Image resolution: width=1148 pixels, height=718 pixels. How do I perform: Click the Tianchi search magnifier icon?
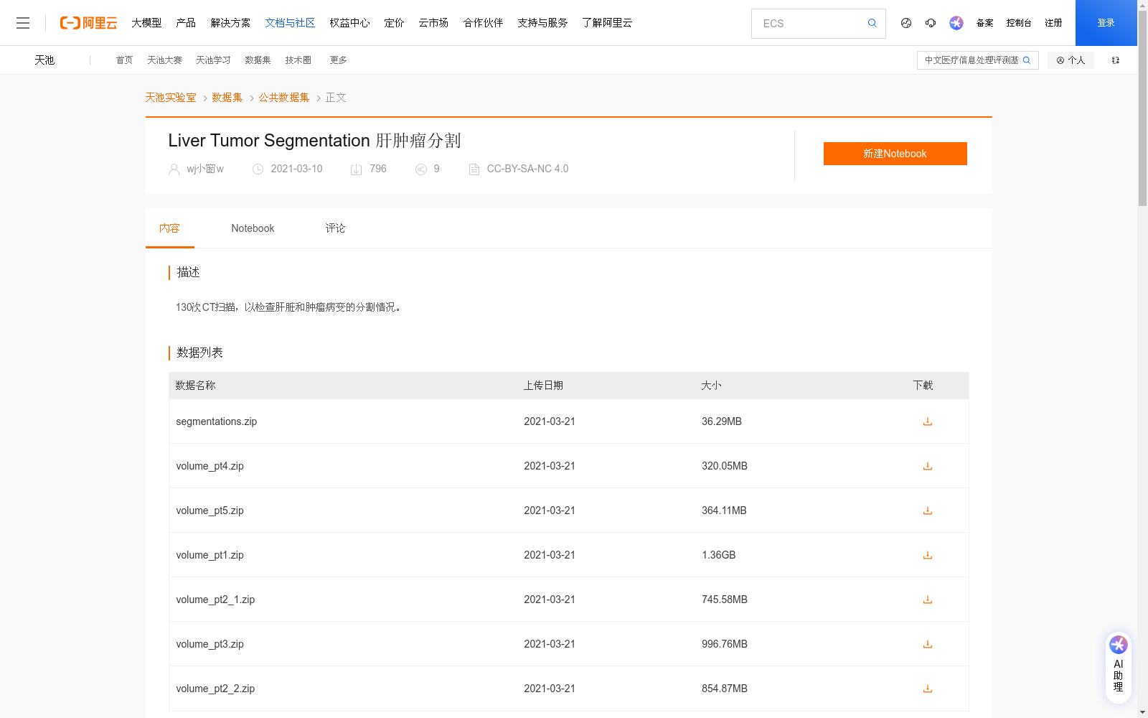pos(1027,60)
